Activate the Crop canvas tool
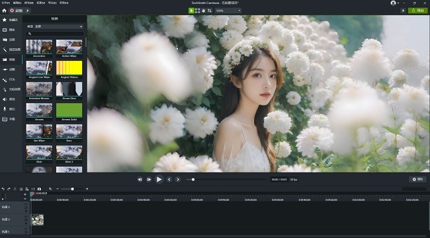This screenshot has width=430, height=238. (x=210, y=11)
